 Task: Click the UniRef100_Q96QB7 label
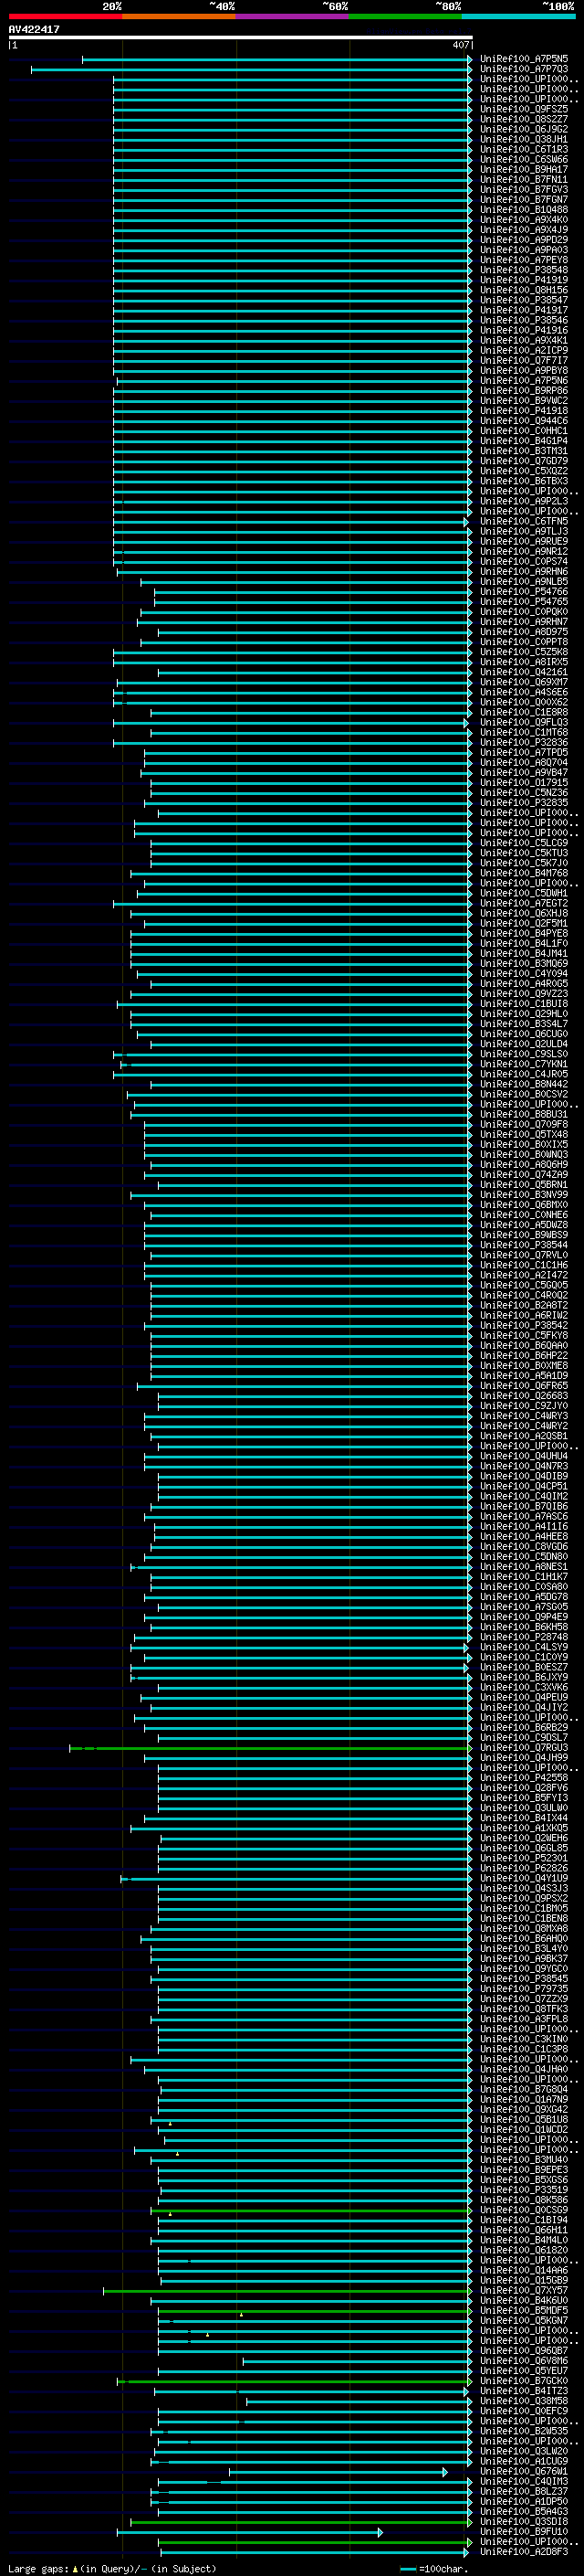[524, 2350]
